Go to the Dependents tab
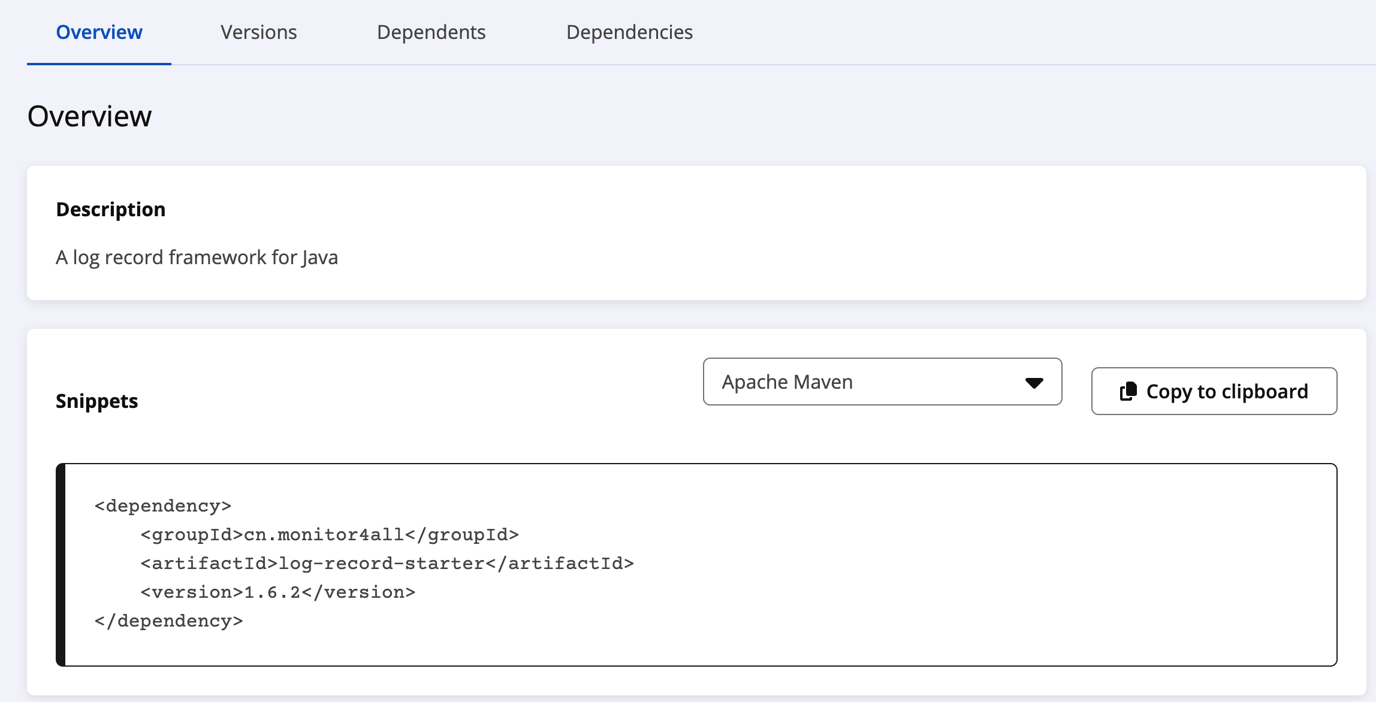This screenshot has width=1376, height=702. pyautogui.click(x=431, y=32)
